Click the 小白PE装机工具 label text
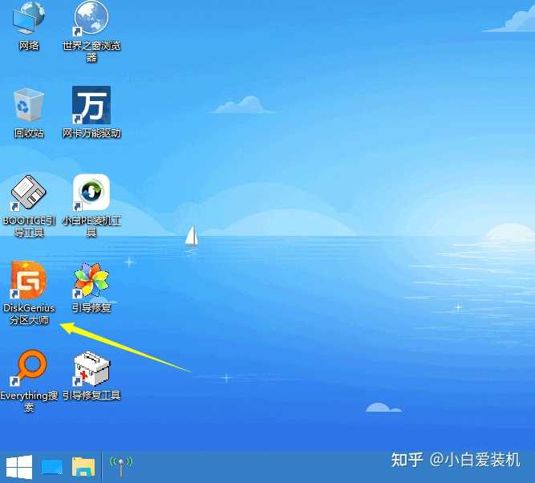535x483 pixels. (91, 226)
